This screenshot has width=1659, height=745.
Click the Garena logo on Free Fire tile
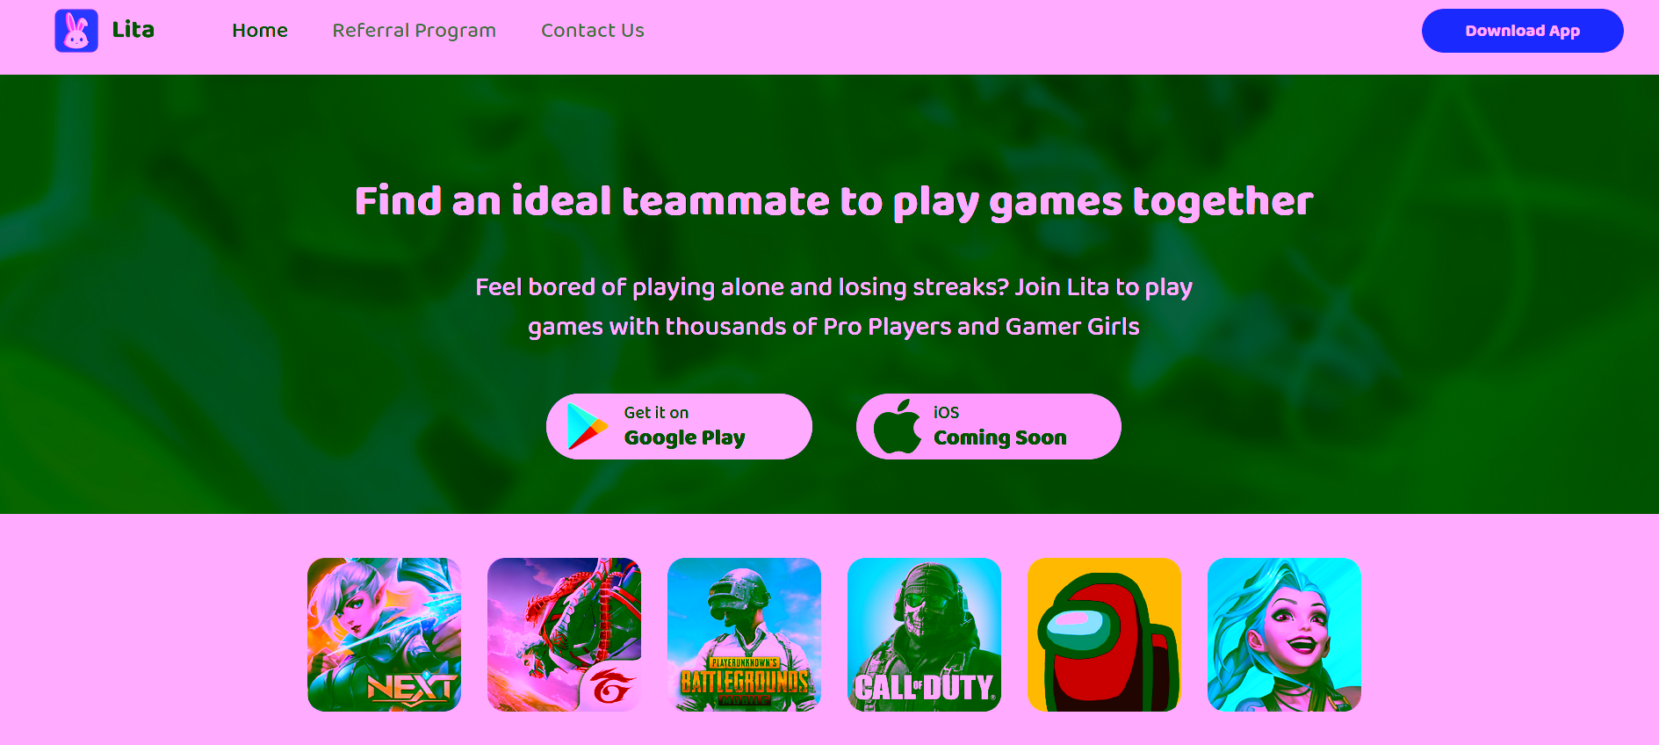[611, 685]
